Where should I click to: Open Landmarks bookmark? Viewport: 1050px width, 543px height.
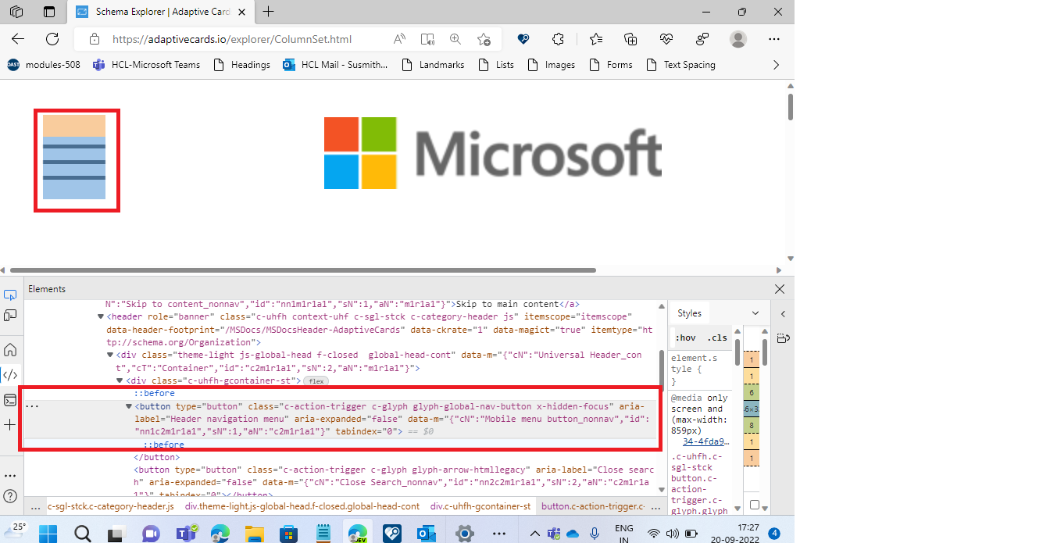[433, 65]
